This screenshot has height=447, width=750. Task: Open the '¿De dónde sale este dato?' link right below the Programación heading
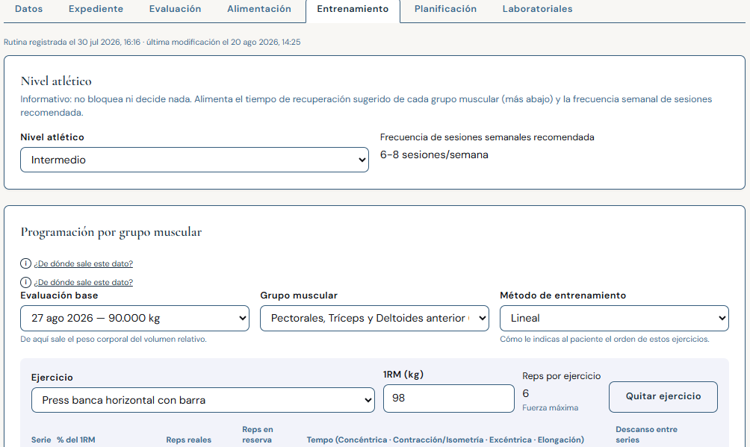pos(83,263)
